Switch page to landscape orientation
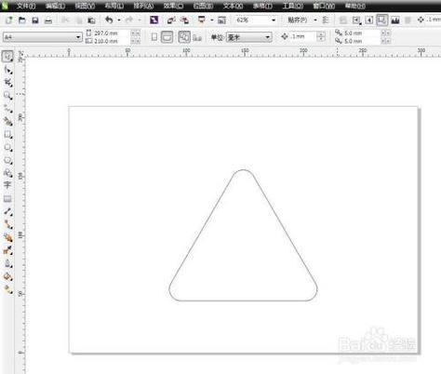 click(167, 37)
